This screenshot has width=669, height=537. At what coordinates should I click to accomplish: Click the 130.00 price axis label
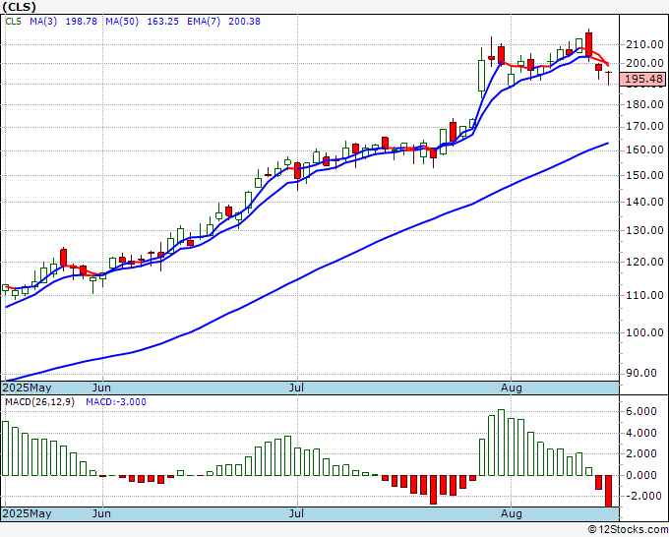pyautogui.click(x=644, y=230)
